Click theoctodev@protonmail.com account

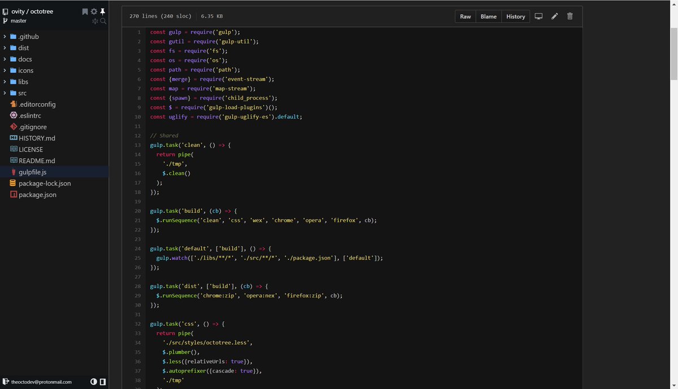[x=41, y=382]
